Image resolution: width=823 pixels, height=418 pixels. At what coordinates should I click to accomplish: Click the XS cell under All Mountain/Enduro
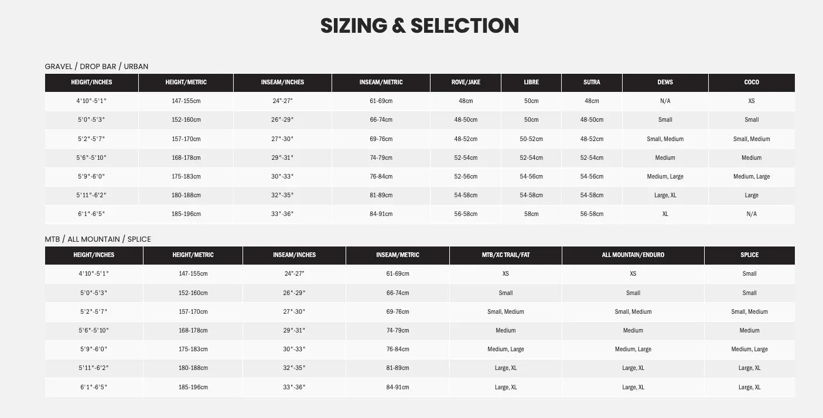633,274
